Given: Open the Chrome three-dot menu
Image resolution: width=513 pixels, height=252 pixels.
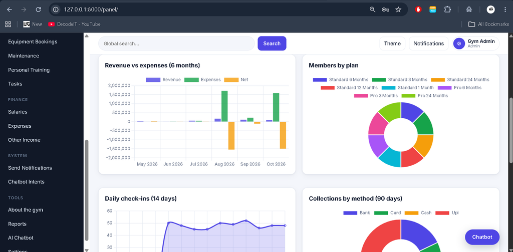Looking at the screenshot, I should pyautogui.click(x=505, y=9).
